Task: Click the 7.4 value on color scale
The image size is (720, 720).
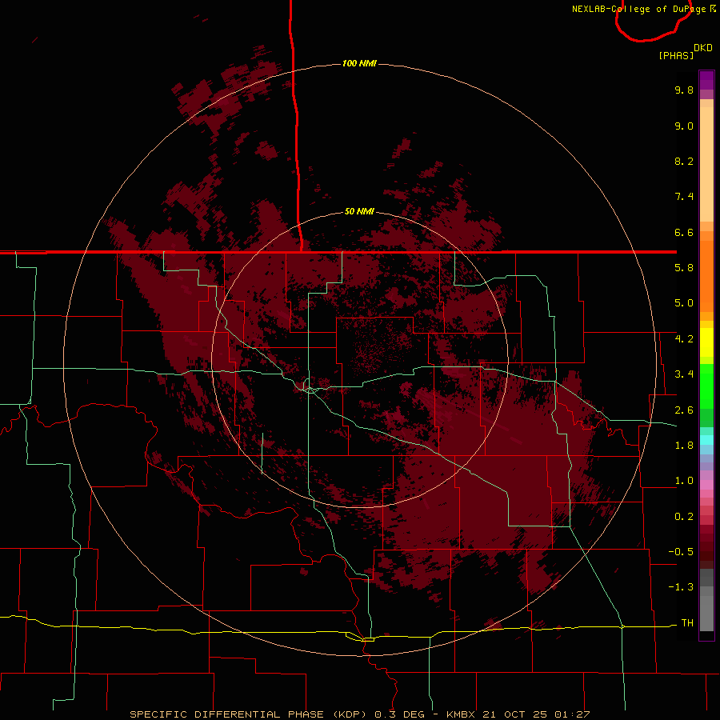Action: point(684,197)
